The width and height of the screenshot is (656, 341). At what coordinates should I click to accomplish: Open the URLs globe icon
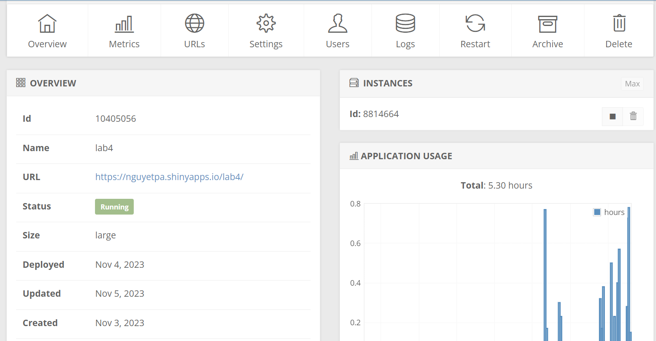(x=195, y=23)
